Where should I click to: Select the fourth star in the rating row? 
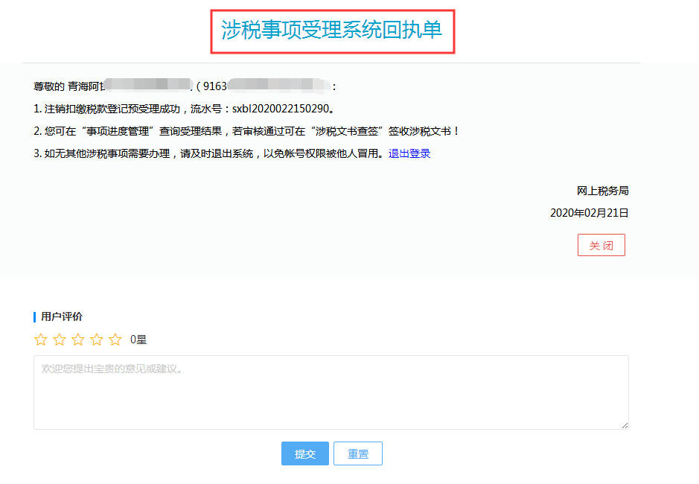point(97,339)
